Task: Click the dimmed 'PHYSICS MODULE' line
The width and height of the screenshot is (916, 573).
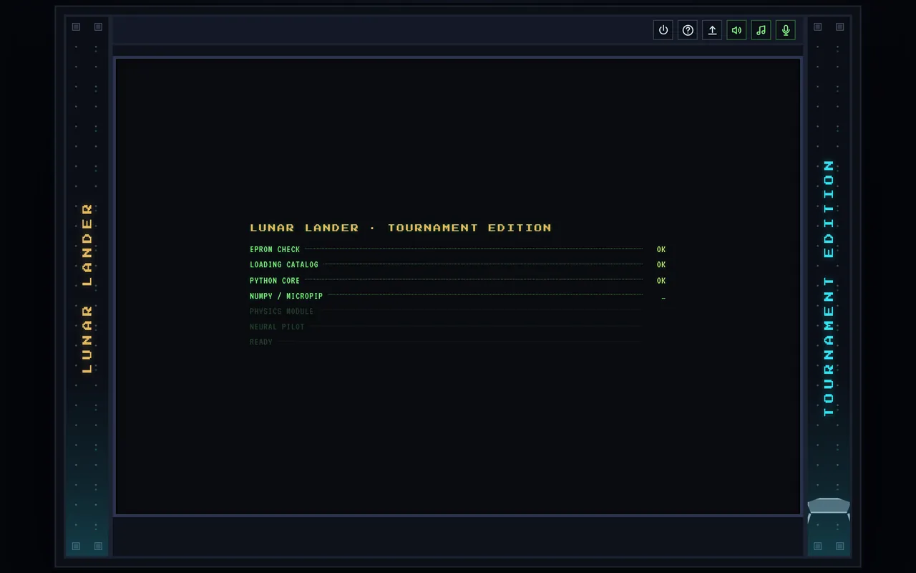Action: [458, 312]
